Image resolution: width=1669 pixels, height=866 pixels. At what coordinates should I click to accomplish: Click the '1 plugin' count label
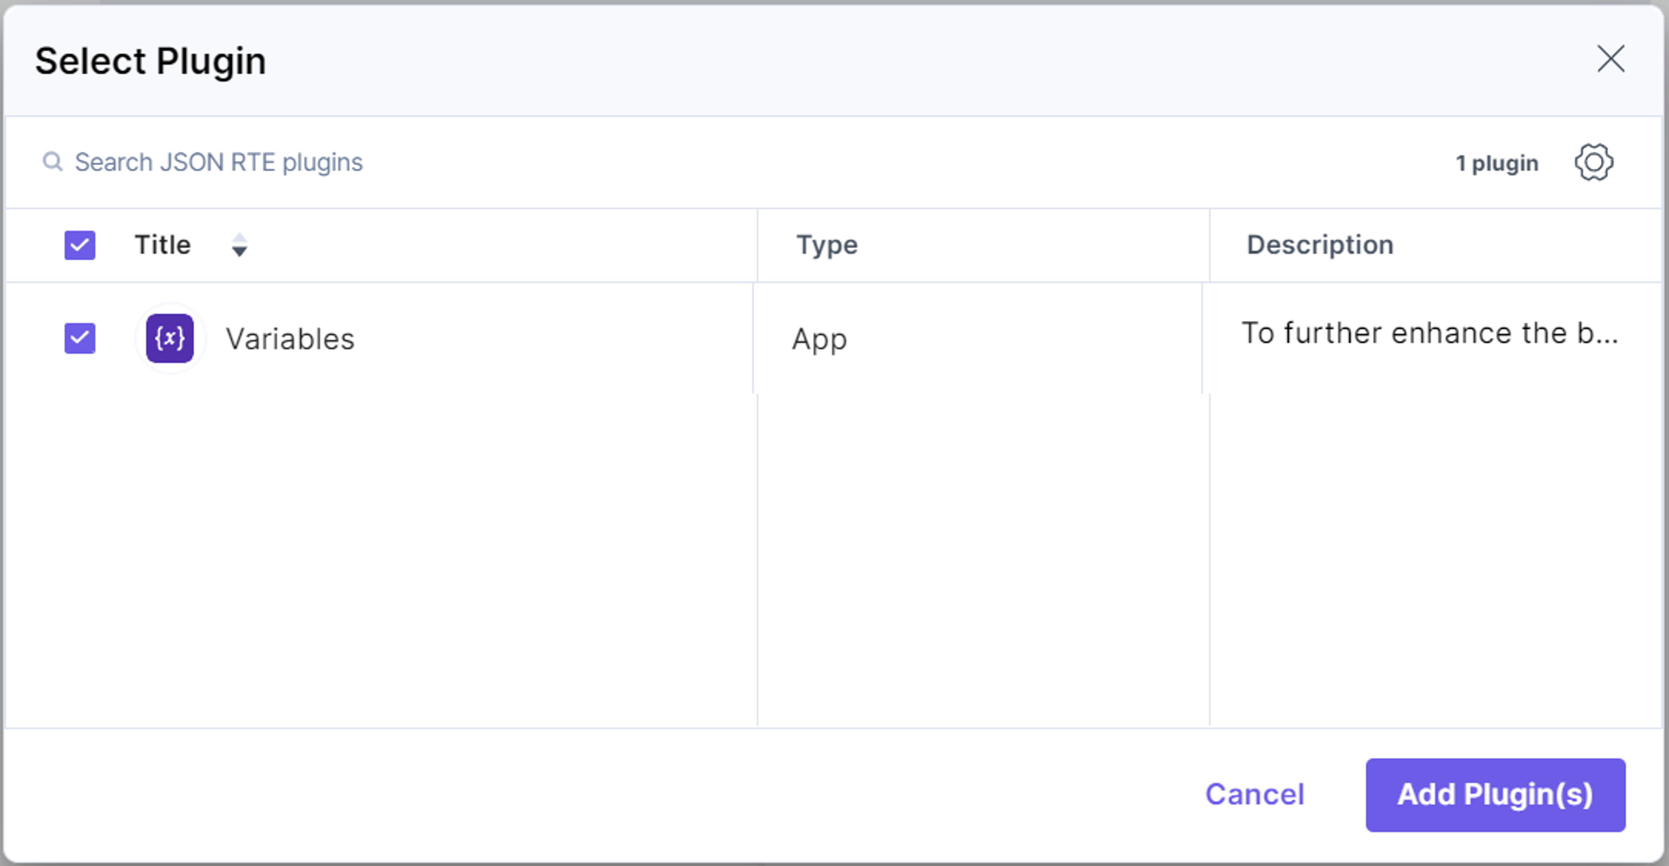coord(1496,163)
